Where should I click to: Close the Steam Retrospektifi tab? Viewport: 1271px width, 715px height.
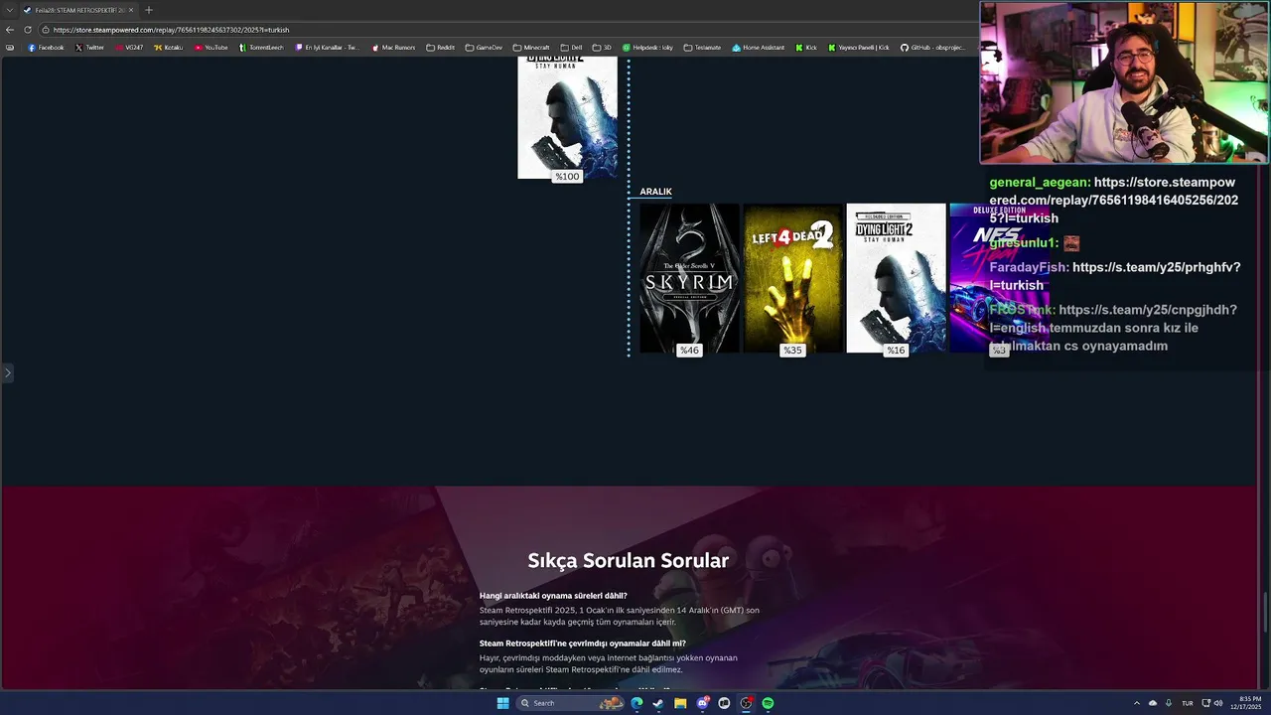[131, 10]
